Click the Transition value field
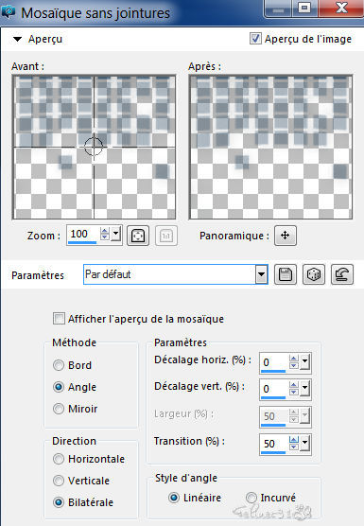364x526 pixels. pyautogui.click(x=275, y=444)
